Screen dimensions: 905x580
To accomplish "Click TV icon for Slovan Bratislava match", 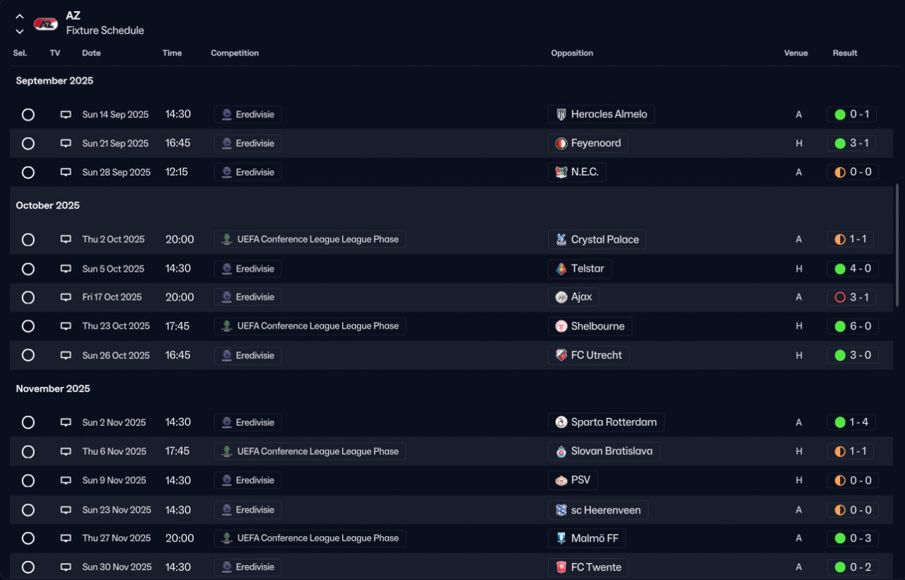I will point(66,451).
